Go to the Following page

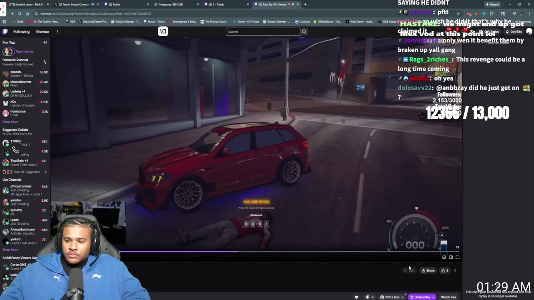coord(21,32)
